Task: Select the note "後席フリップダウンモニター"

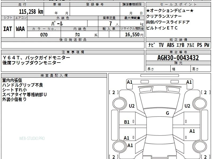Action: point(32,63)
